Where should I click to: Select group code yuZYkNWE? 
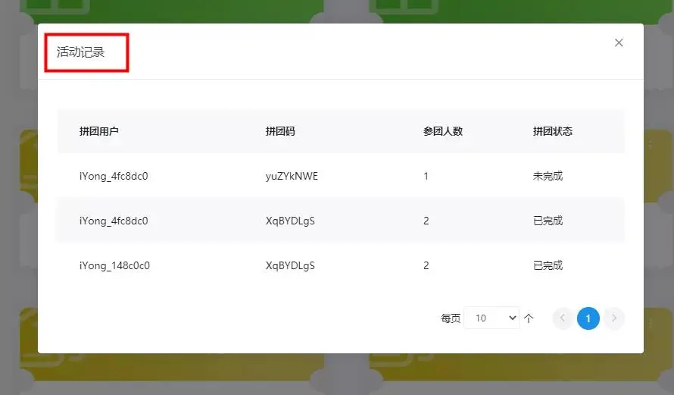click(x=292, y=176)
